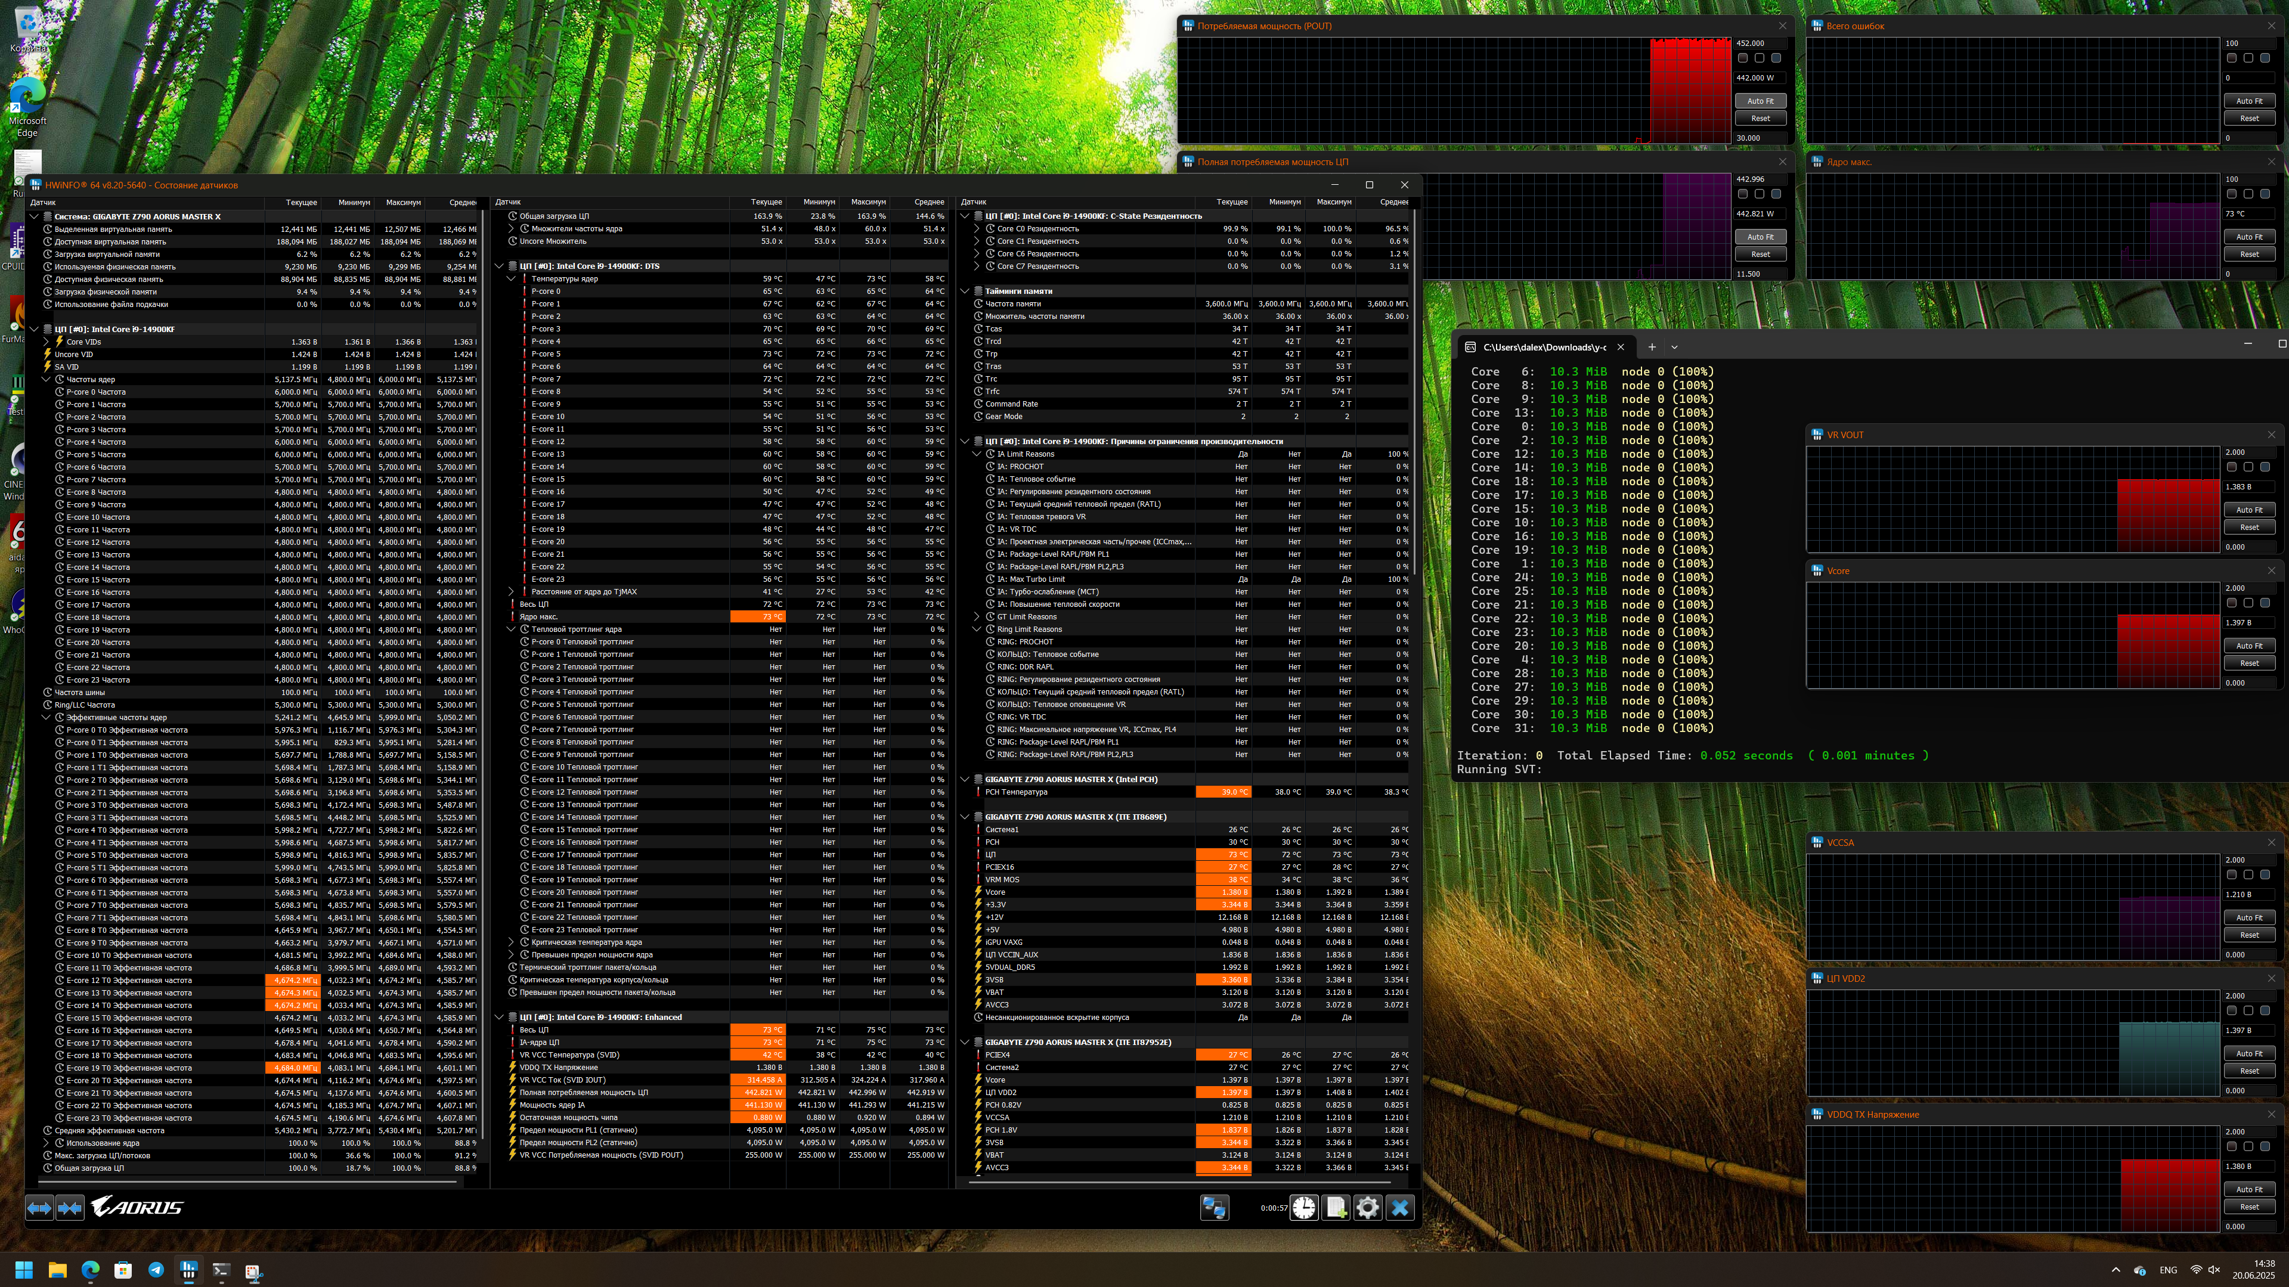The width and height of the screenshot is (2289, 1287).
Task: Toggle the first checkbox in the VR VOUT graph
Action: pyautogui.click(x=2231, y=467)
